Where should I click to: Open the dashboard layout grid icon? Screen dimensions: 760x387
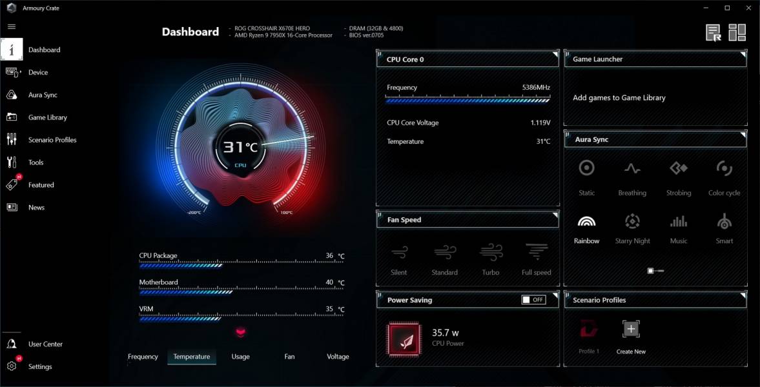[737, 32]
